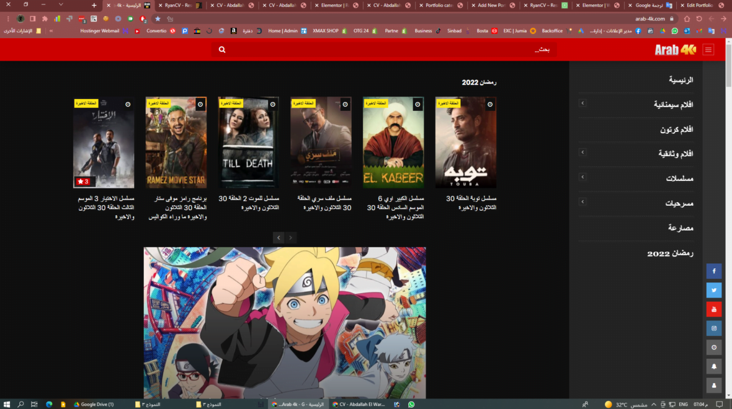
Task: Click the search magnifier icon
Action: point(221,49)
